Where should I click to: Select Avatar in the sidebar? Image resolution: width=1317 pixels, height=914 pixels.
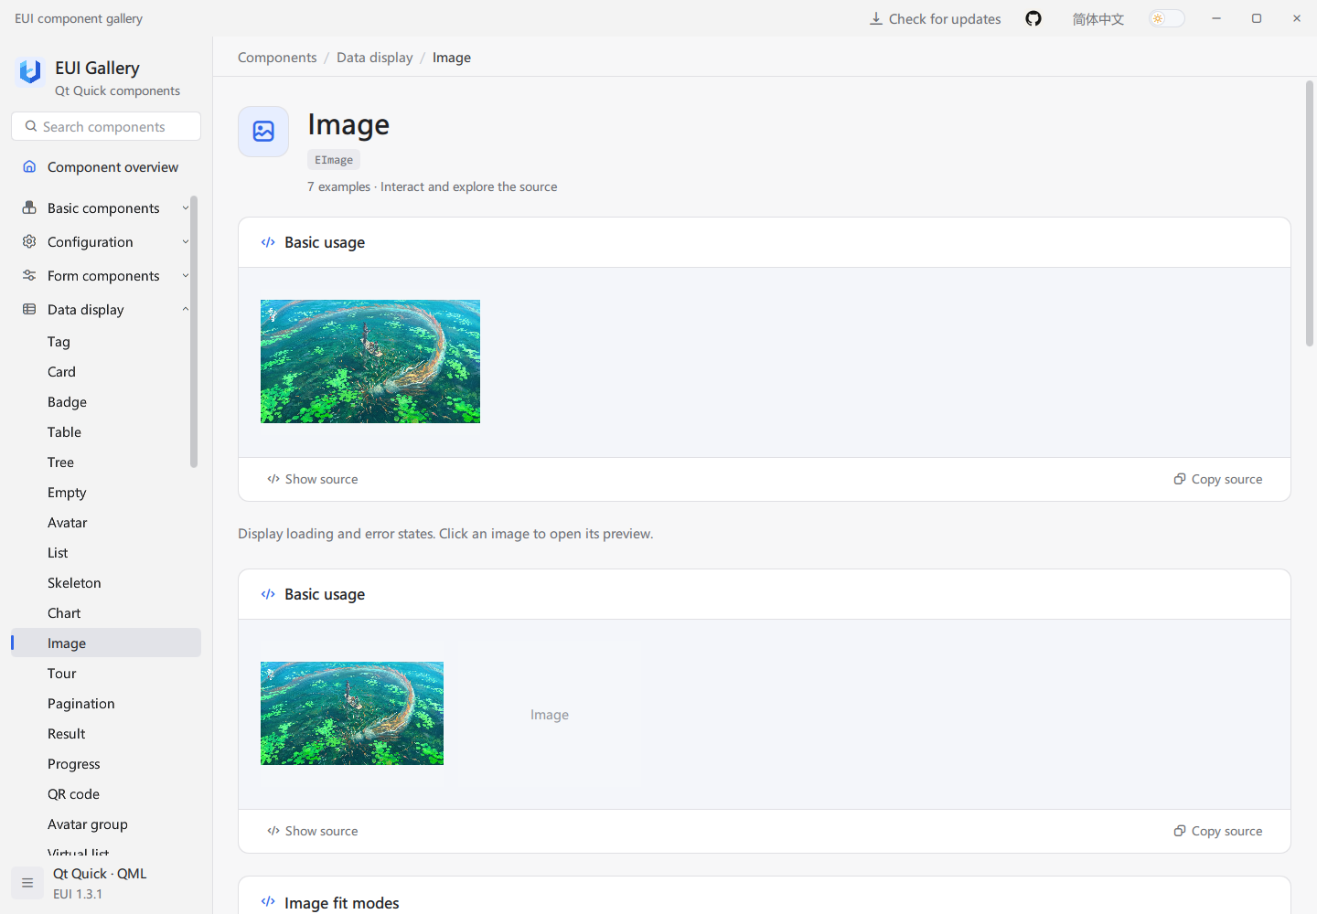tap(106, 522)
